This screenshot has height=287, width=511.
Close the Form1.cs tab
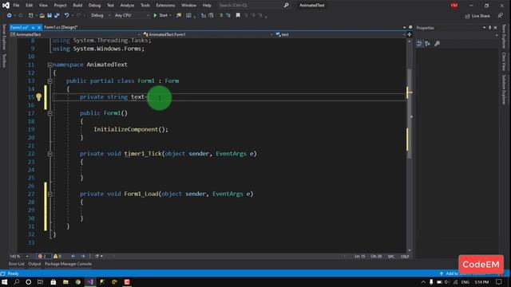pos(39,27)
